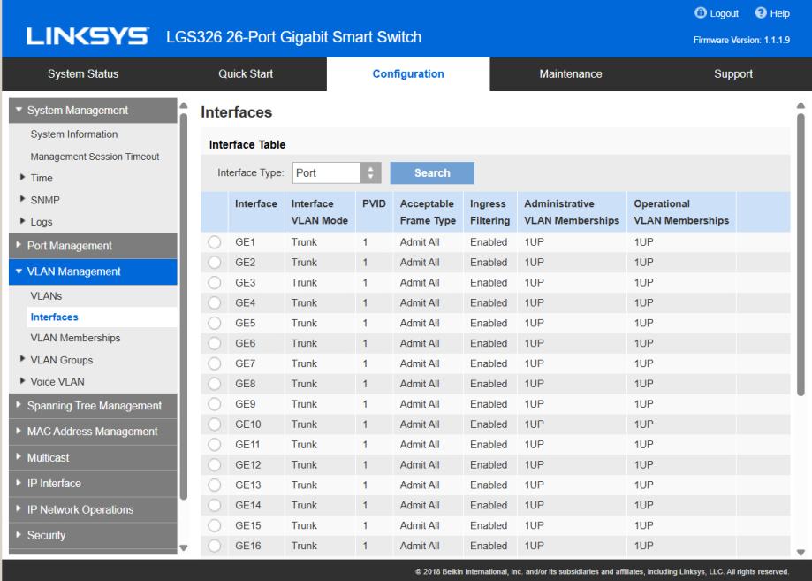Image resolution: width=812 pixels, height=581 pixels.
Task: Select the GE1 radio button
Action: coord(215,242)
